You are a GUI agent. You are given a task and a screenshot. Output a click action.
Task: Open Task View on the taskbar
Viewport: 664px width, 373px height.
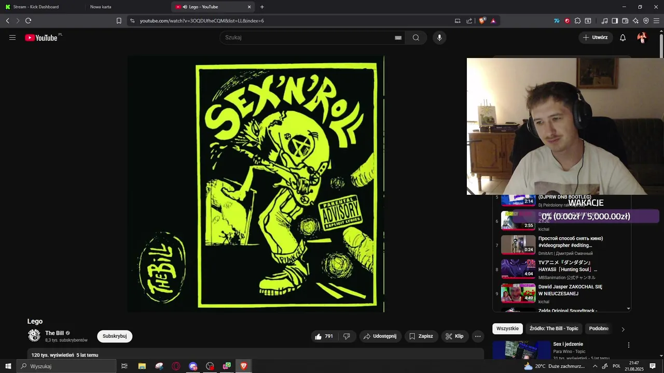125,366
